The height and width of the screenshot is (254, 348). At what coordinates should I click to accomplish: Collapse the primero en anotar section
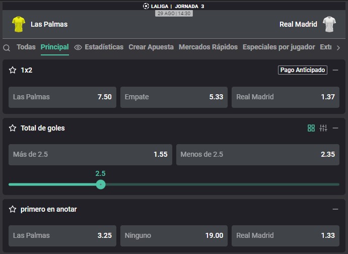click(x=335, y=209)
